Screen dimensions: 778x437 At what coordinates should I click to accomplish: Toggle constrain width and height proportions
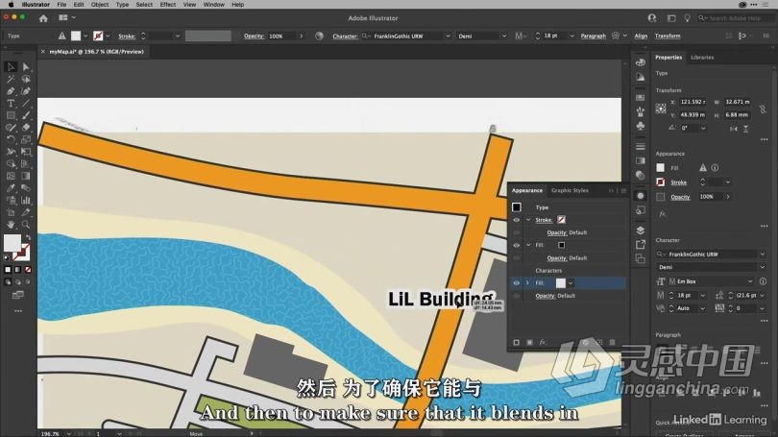coord(763,109)
